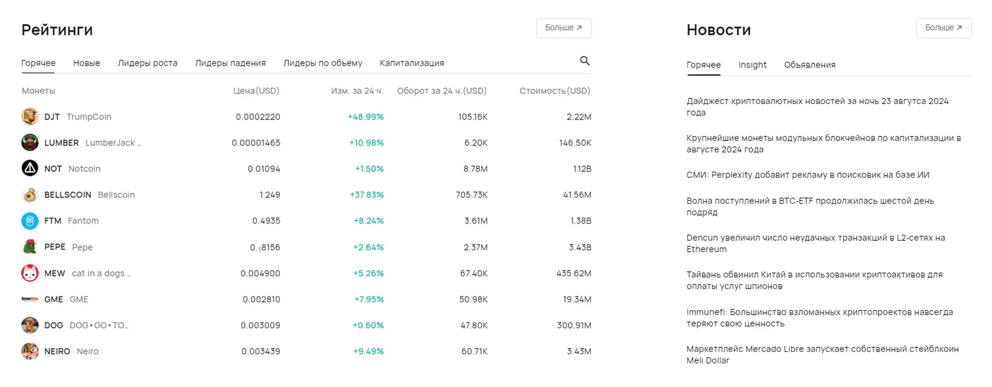Open the Лидеры роста tab
This screenshot has width=992, height=387.
(x=148, y=63)
